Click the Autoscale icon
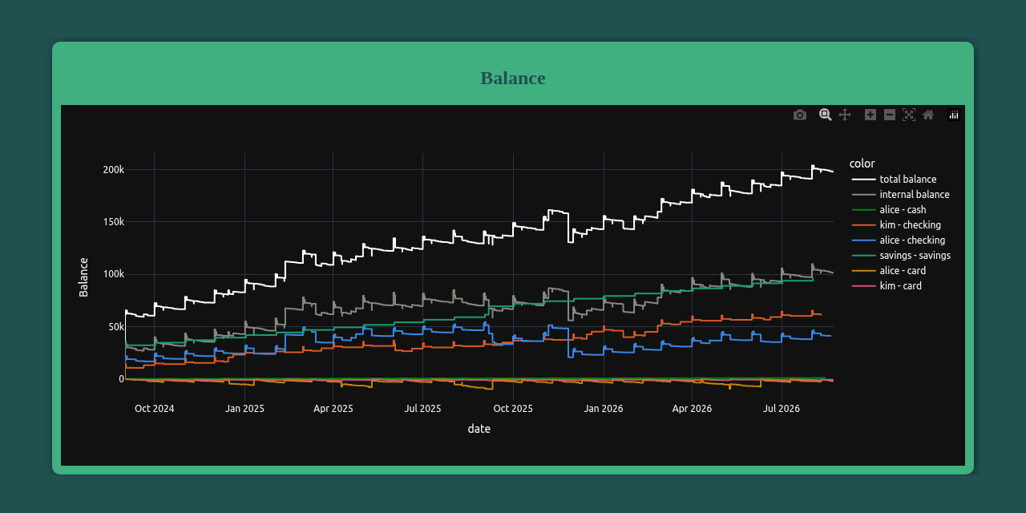Screen dimensions: 1026x513 (x=909, y=115)
